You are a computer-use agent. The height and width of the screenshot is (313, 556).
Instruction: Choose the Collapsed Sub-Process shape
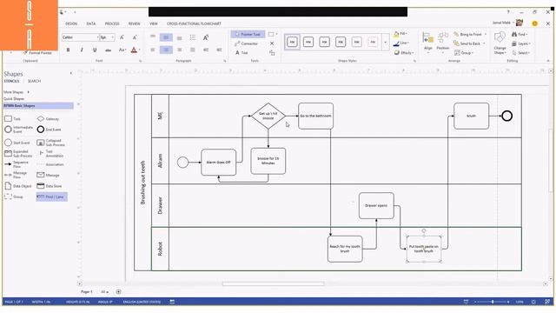pos(50,143)
